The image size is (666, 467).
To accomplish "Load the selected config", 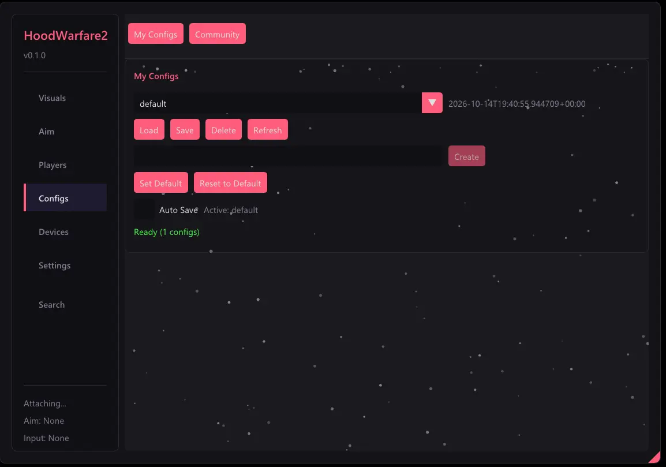I will coord(149,130).
